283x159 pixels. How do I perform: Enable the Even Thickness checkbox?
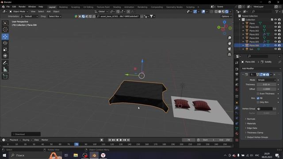tap(258, 94)
